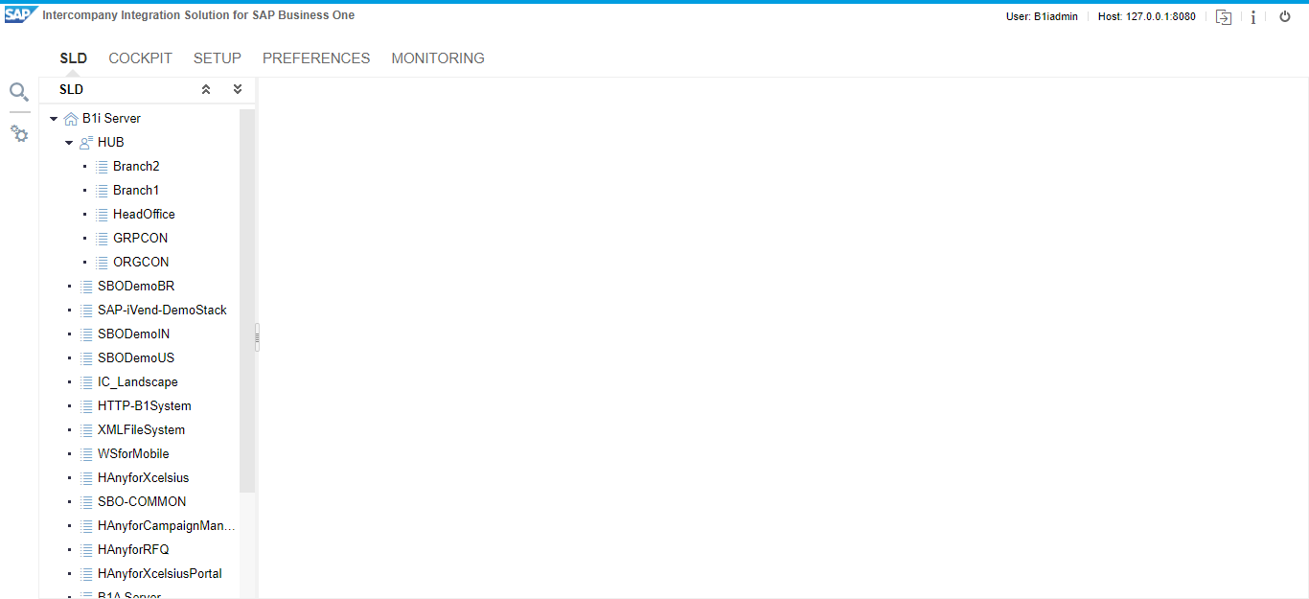Select the IC_Landscape entry

(138, 382)
